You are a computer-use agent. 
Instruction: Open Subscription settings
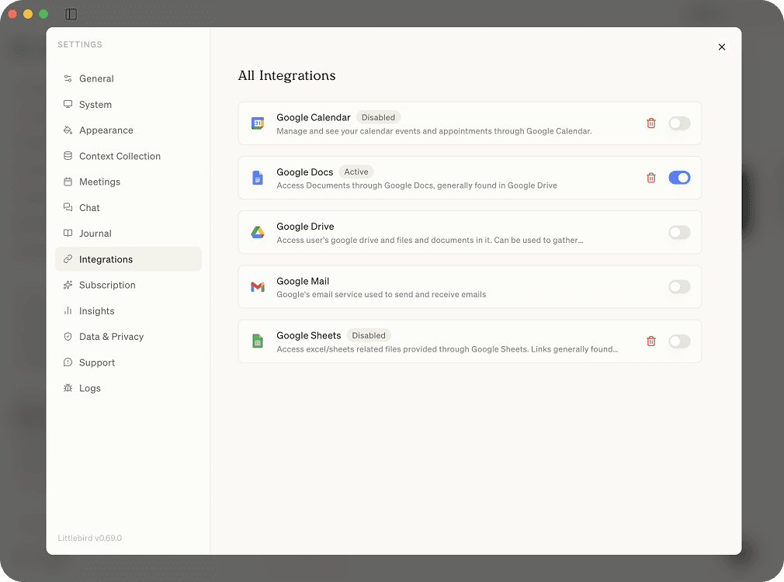pyautogui.click(x=129, y=285)
